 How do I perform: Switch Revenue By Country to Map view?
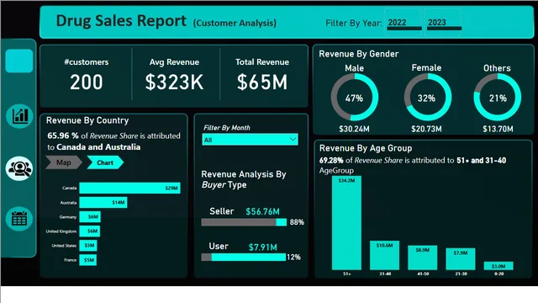[x=64, y=162]
